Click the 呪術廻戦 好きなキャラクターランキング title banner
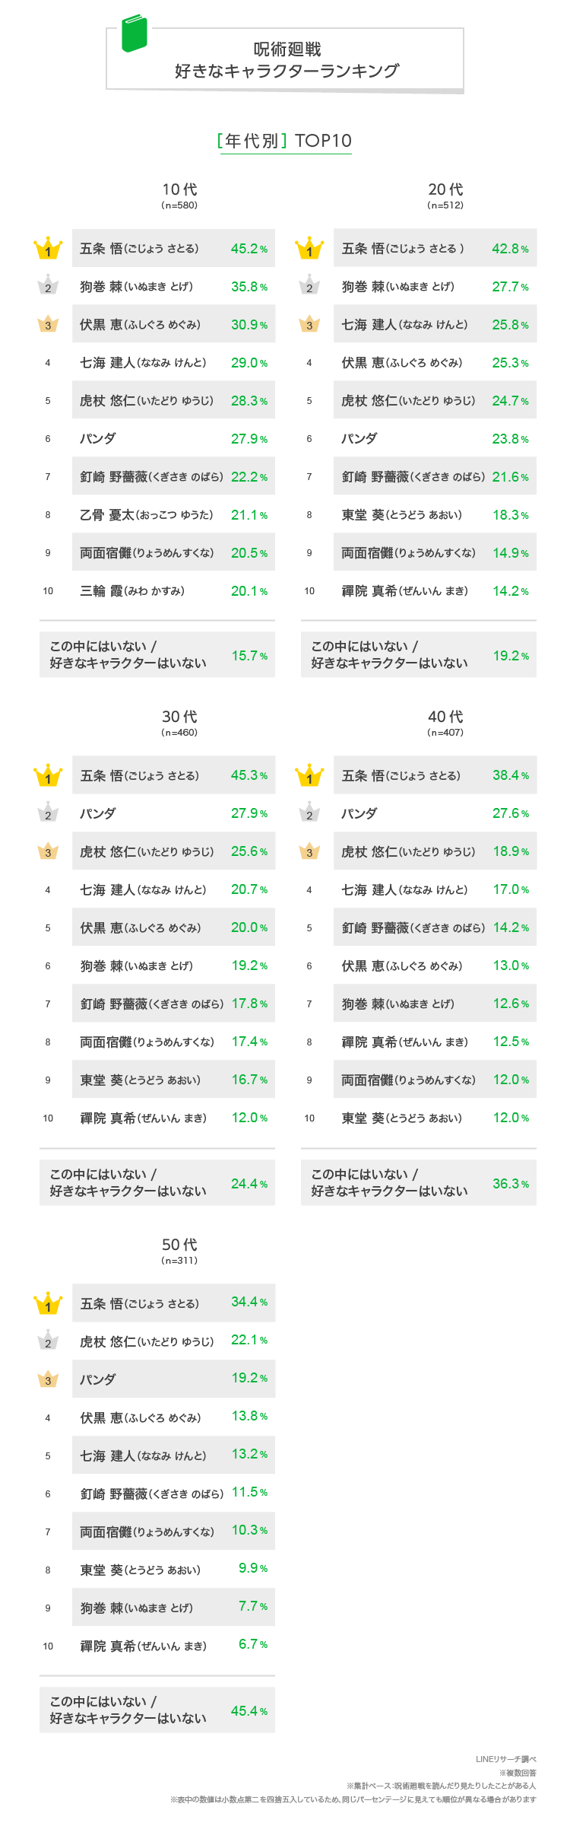 [287, 60]
